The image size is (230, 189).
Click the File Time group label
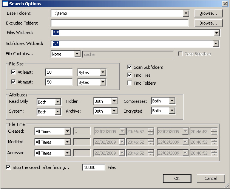tap(17, 124)
